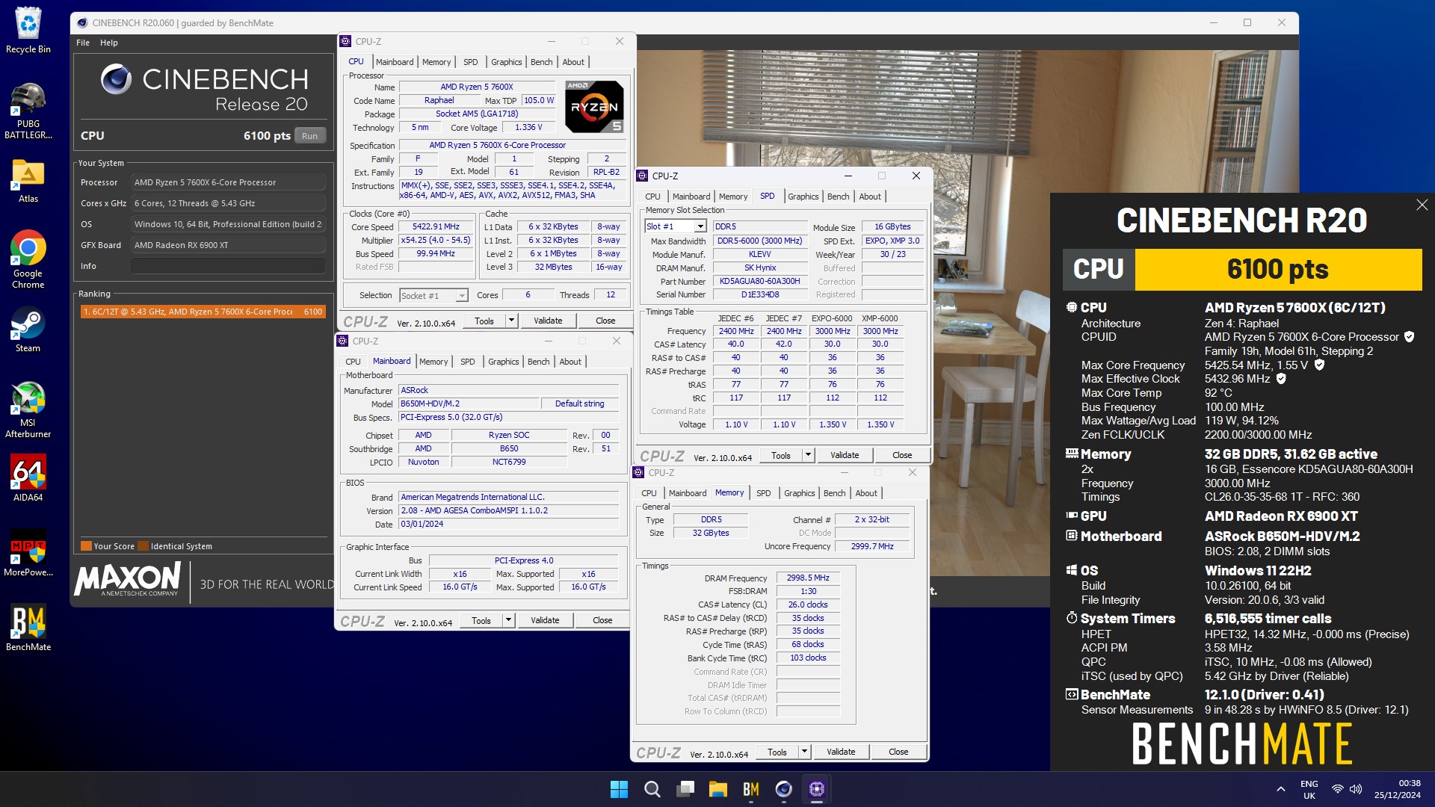Open About tab in CPU-Z Memory window
This screenshot has width=1435, height=807.
866,493
